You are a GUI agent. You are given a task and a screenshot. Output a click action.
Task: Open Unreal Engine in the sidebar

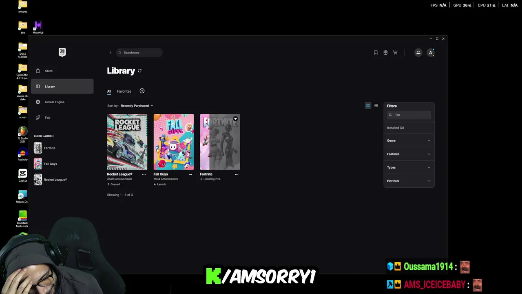click(x=62, y=102)
